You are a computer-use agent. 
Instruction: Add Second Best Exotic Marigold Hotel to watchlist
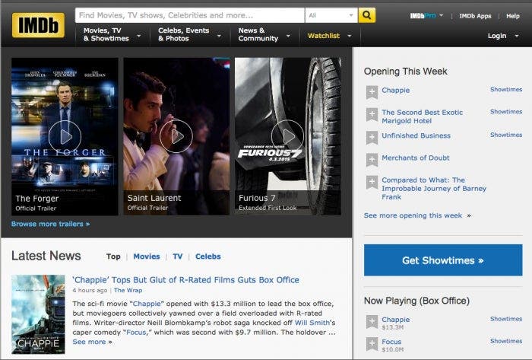[x=372, y=114]
